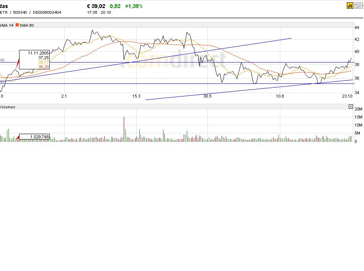Select the 23.10 date on the time axis
Image resolution: width=364 pixels, height=271 pixels.
point(347,96)
